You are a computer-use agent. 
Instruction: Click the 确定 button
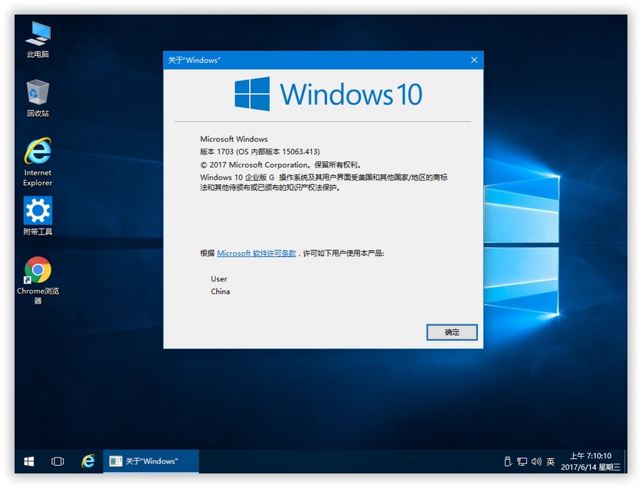pos(452,332)
